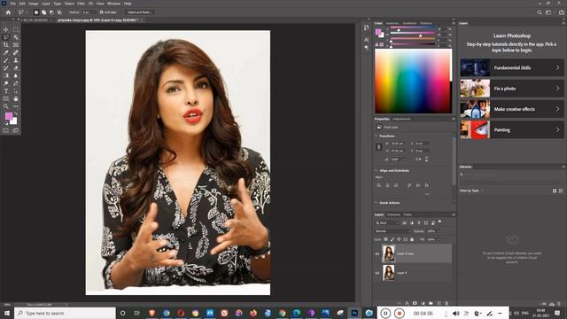Select the Clone Stamp tool
567x319 pixels.
16,60
